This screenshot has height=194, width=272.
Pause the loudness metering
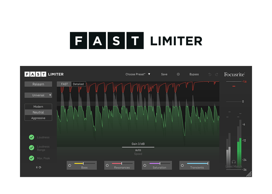pyautogui.click(x=37, y=167)
